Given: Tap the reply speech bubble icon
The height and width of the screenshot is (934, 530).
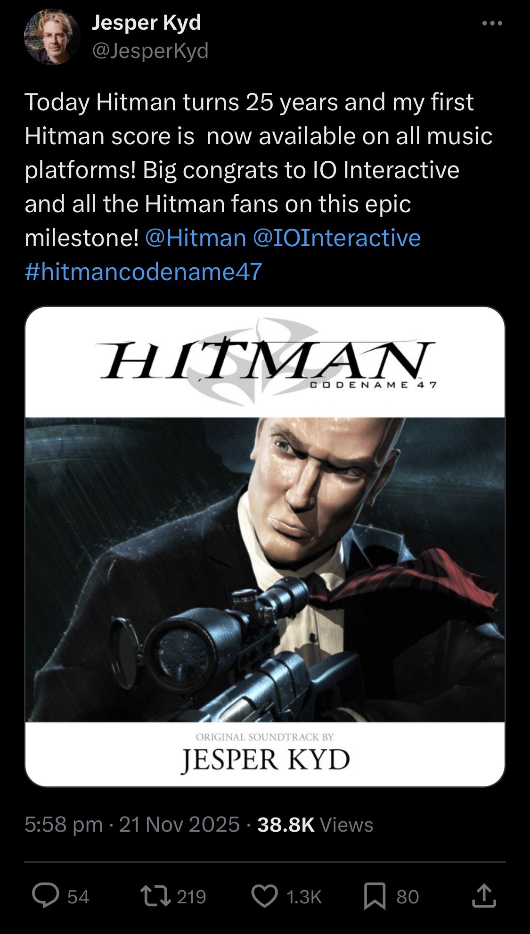Looking at the screenshot, I should (46, 896).
